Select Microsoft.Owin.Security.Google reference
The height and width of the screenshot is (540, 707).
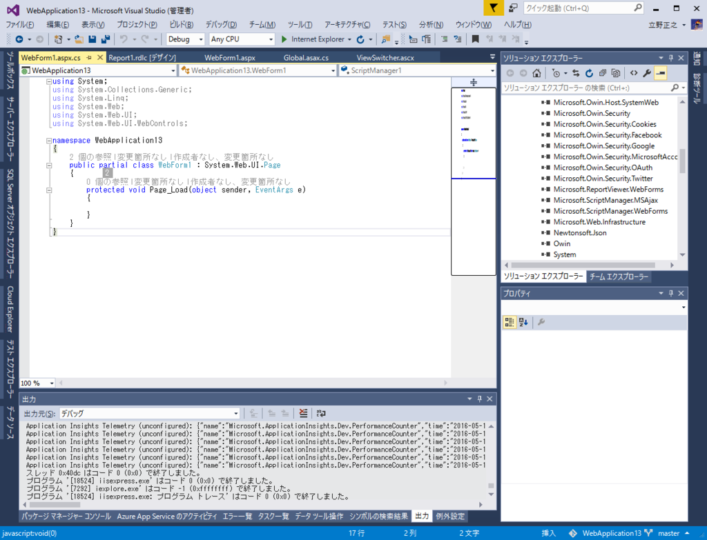pyautogui.click(x=603, y=146)
